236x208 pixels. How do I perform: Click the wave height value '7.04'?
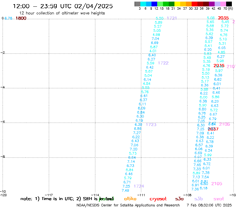pyautogui.click(x=155, y=39)
